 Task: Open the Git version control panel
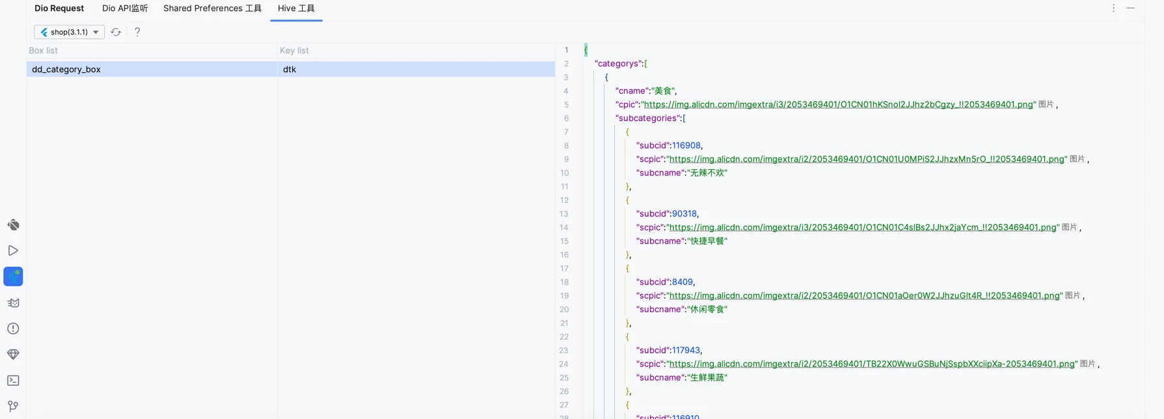click(x=13, y=406)
